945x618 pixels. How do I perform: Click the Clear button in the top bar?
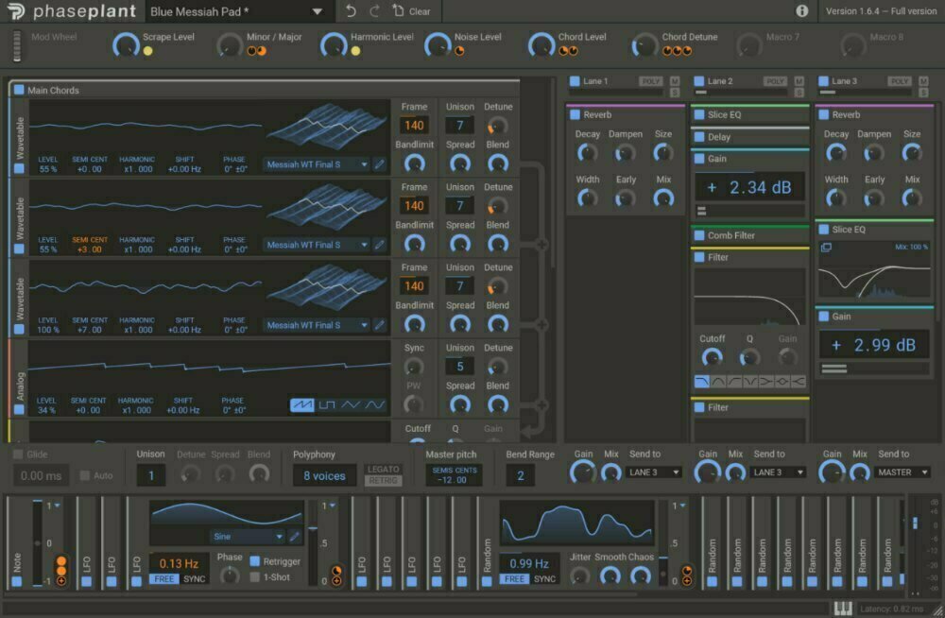click(411, 11)
